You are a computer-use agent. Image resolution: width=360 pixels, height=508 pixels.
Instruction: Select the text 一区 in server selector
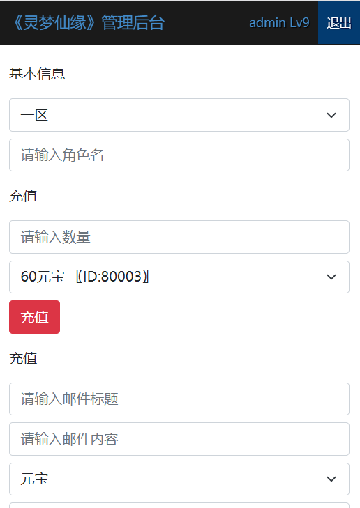pyautogui.click(x=34, y=116)
